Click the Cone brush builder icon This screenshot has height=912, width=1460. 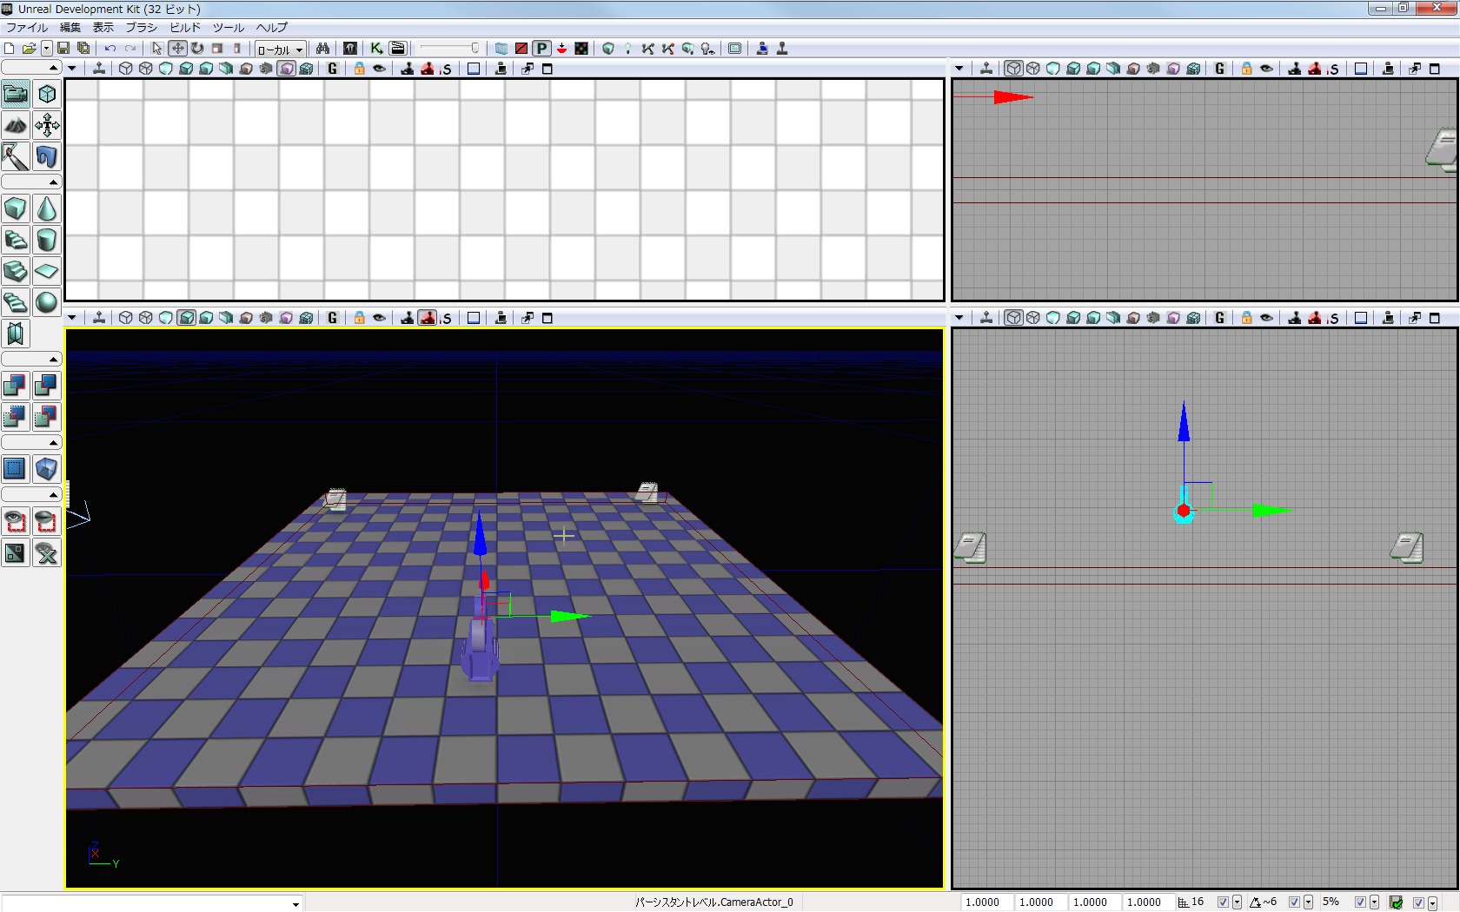pos(47,208)
